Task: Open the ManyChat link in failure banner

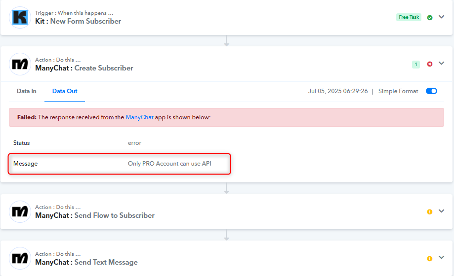Action: [139, 117]
